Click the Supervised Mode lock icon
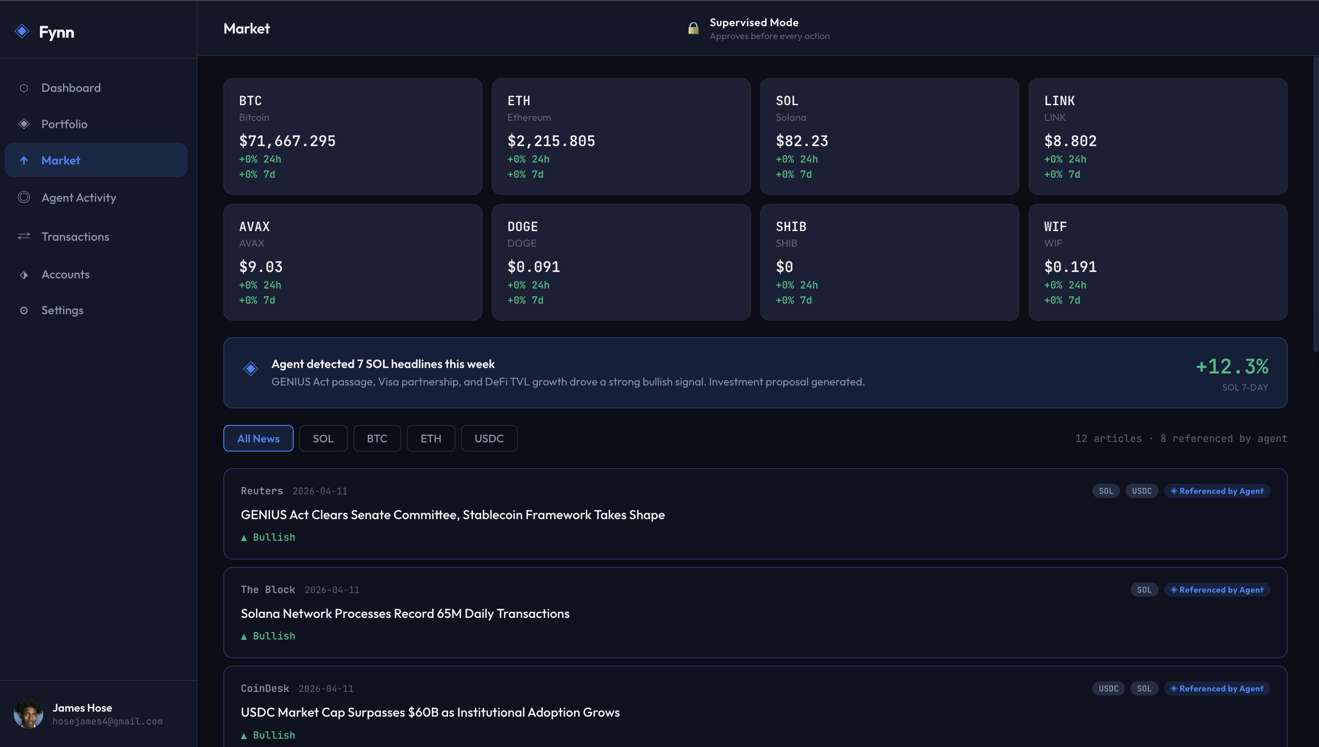This screenshot has width=1319, height=747. pyautogui.click(x=693, y=28)
